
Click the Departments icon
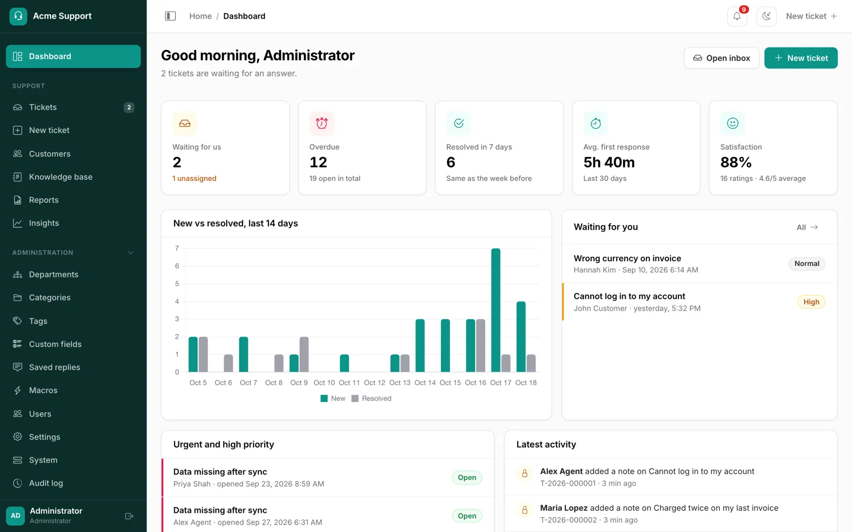coord(18,275)
